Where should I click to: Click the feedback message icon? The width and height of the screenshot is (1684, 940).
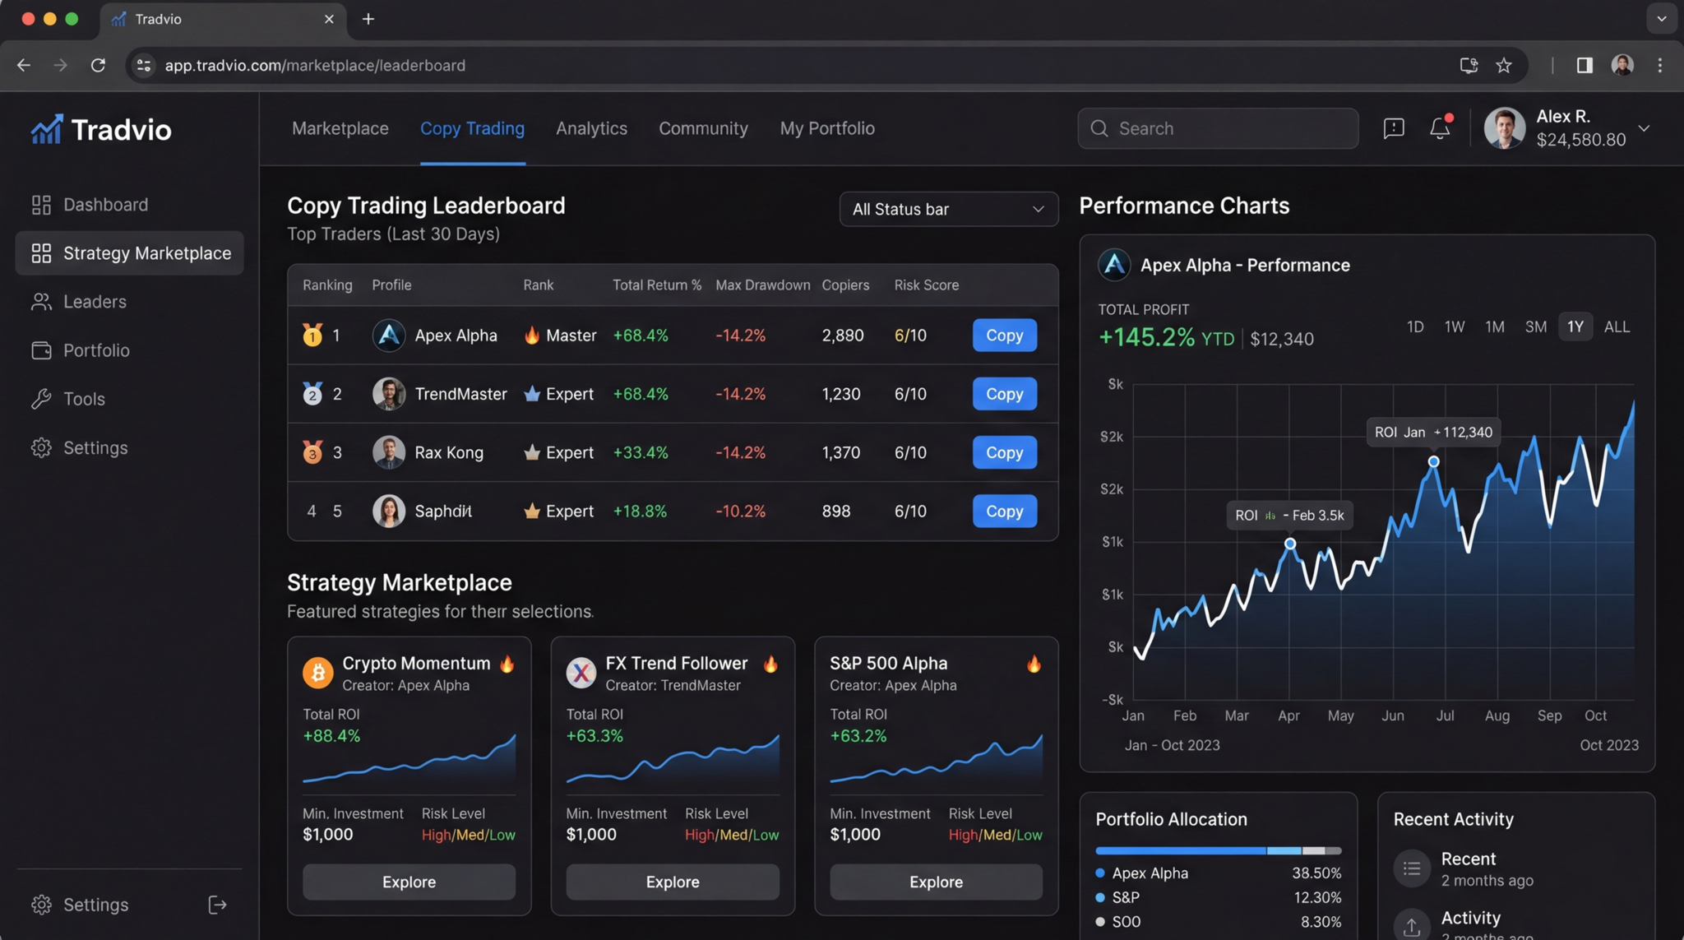coord(1393,128)
